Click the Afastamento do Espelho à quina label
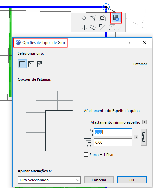 point(112,111)
